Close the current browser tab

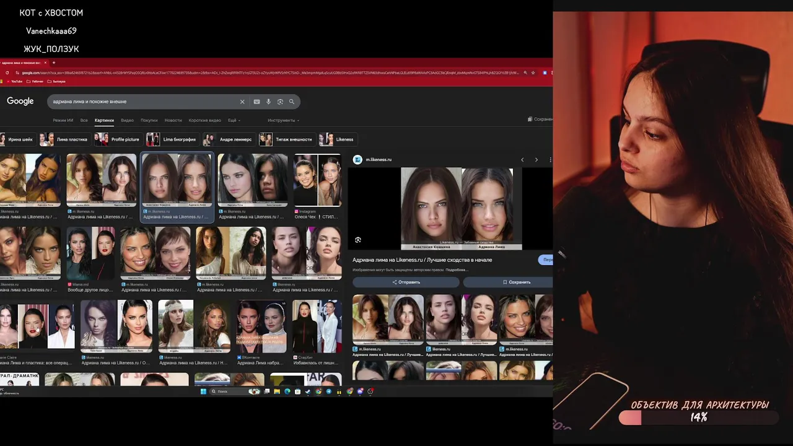(45, 63)
